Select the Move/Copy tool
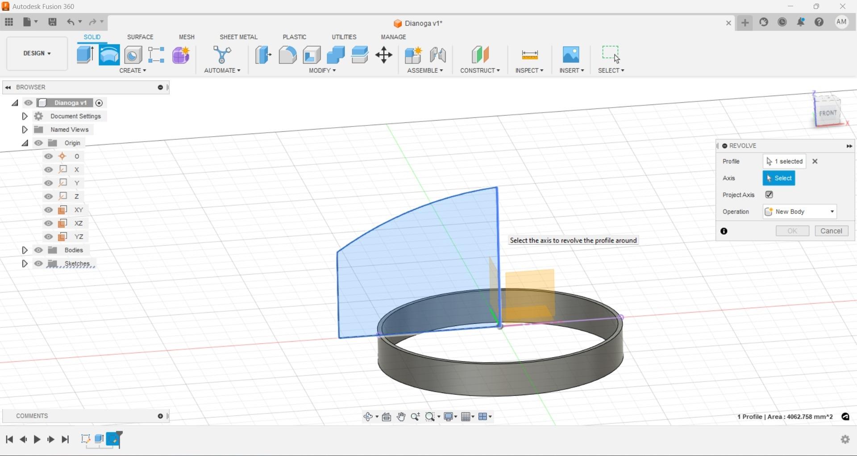This screenshot has height=456, width=857. coord(383,54)
